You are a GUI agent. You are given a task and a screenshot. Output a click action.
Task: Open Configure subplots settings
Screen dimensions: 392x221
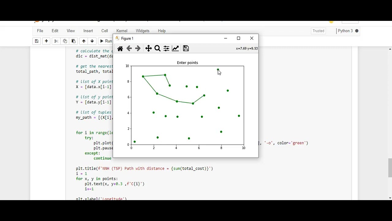tap(166, 48)
